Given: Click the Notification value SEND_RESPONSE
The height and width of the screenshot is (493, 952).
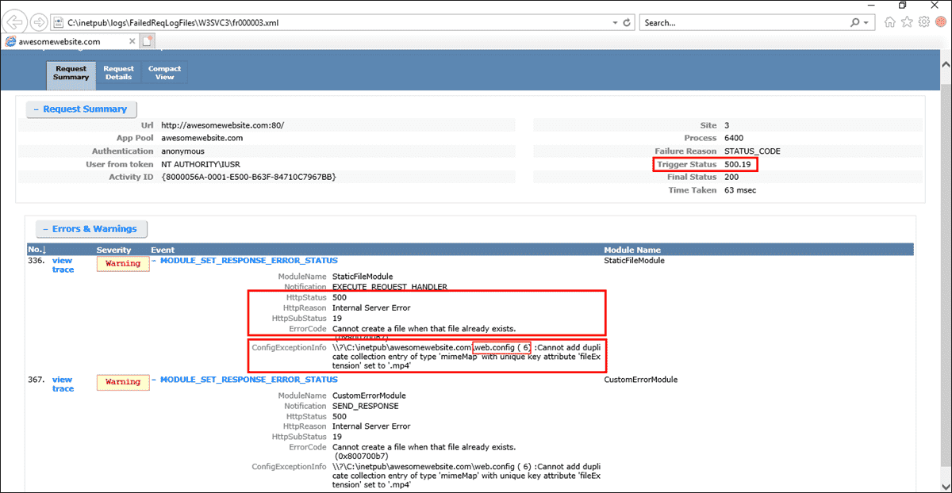Looking at the screenshot, I should 366,406.
